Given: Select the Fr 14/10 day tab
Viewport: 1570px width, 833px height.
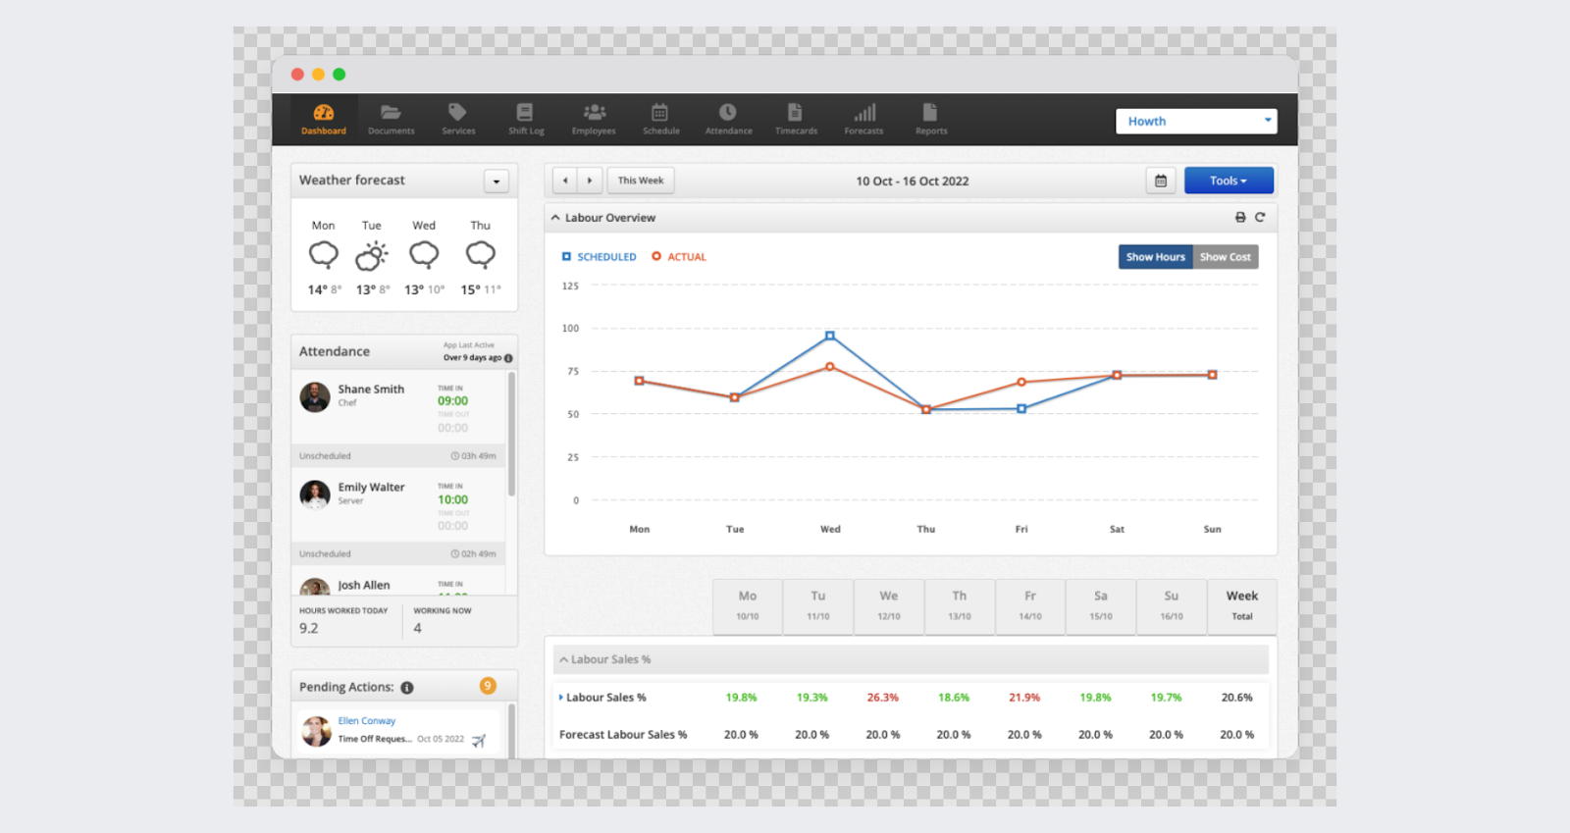Looking at the screenshot, I should (x=1030, y=606).
